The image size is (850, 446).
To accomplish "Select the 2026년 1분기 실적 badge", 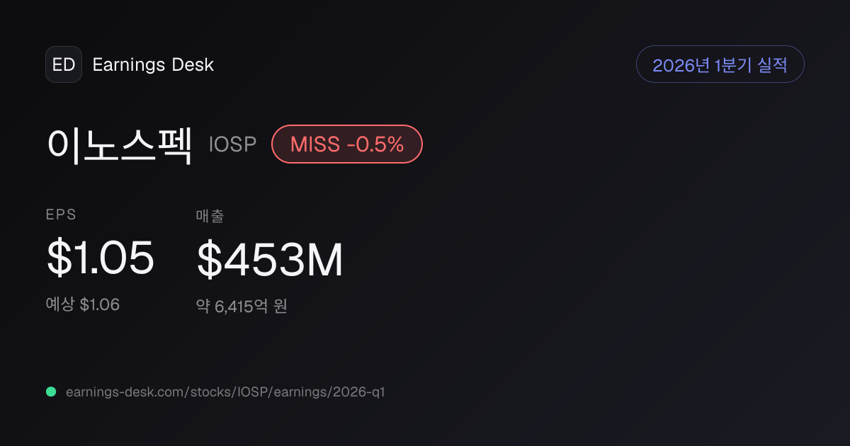I will 720,64.
